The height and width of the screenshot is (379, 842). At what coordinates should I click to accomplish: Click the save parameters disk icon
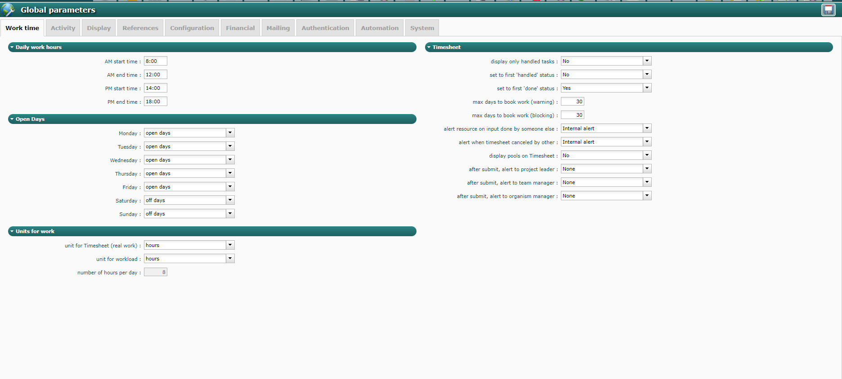pos(828,10)
